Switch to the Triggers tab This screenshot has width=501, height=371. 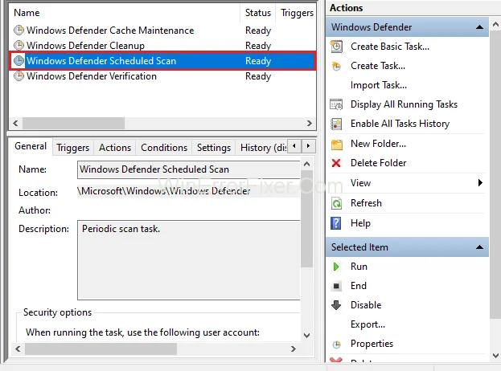(73, 148)
